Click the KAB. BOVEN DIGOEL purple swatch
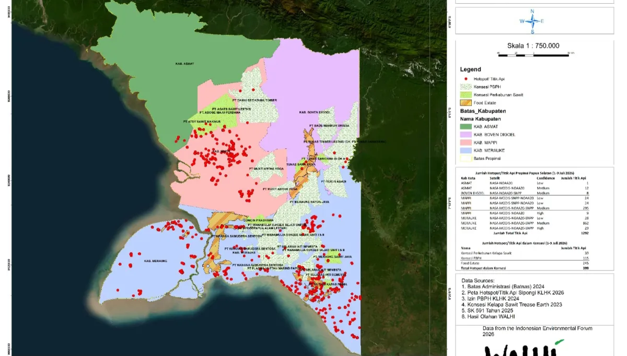Screen dimensions: 627x356 466,135
